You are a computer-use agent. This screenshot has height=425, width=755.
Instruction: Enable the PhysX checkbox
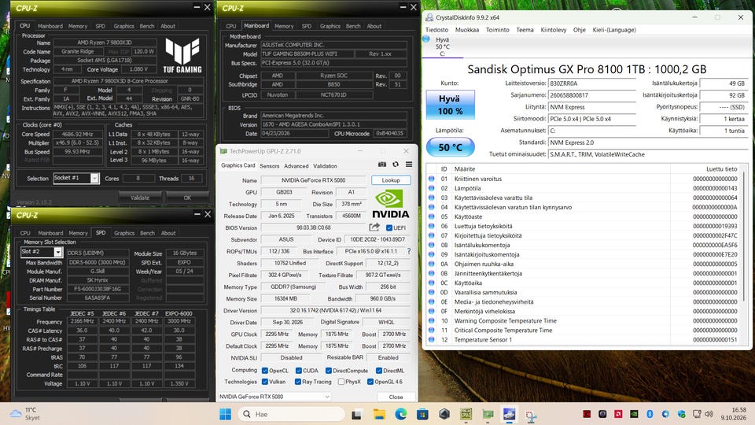[341, 382]
